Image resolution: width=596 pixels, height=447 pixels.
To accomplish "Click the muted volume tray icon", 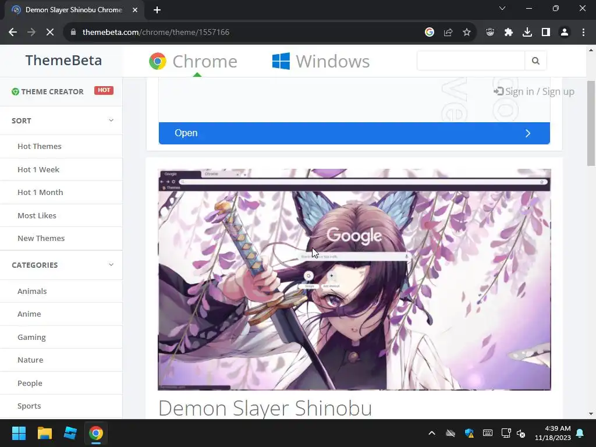I will (x=521, y=433).
